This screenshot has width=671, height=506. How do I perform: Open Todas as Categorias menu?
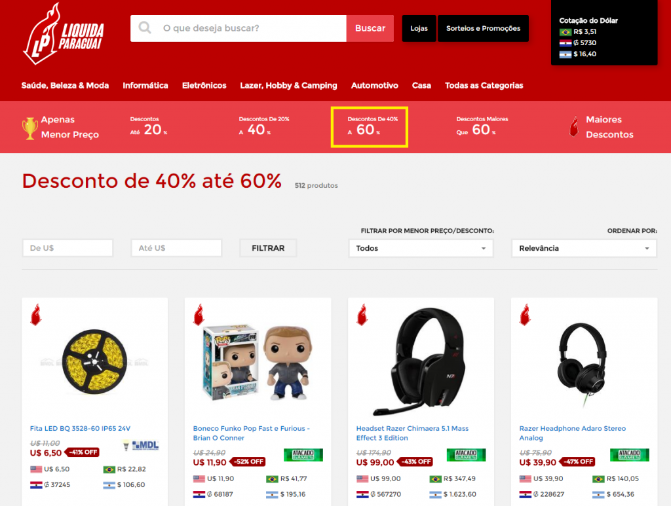(484, 86)
